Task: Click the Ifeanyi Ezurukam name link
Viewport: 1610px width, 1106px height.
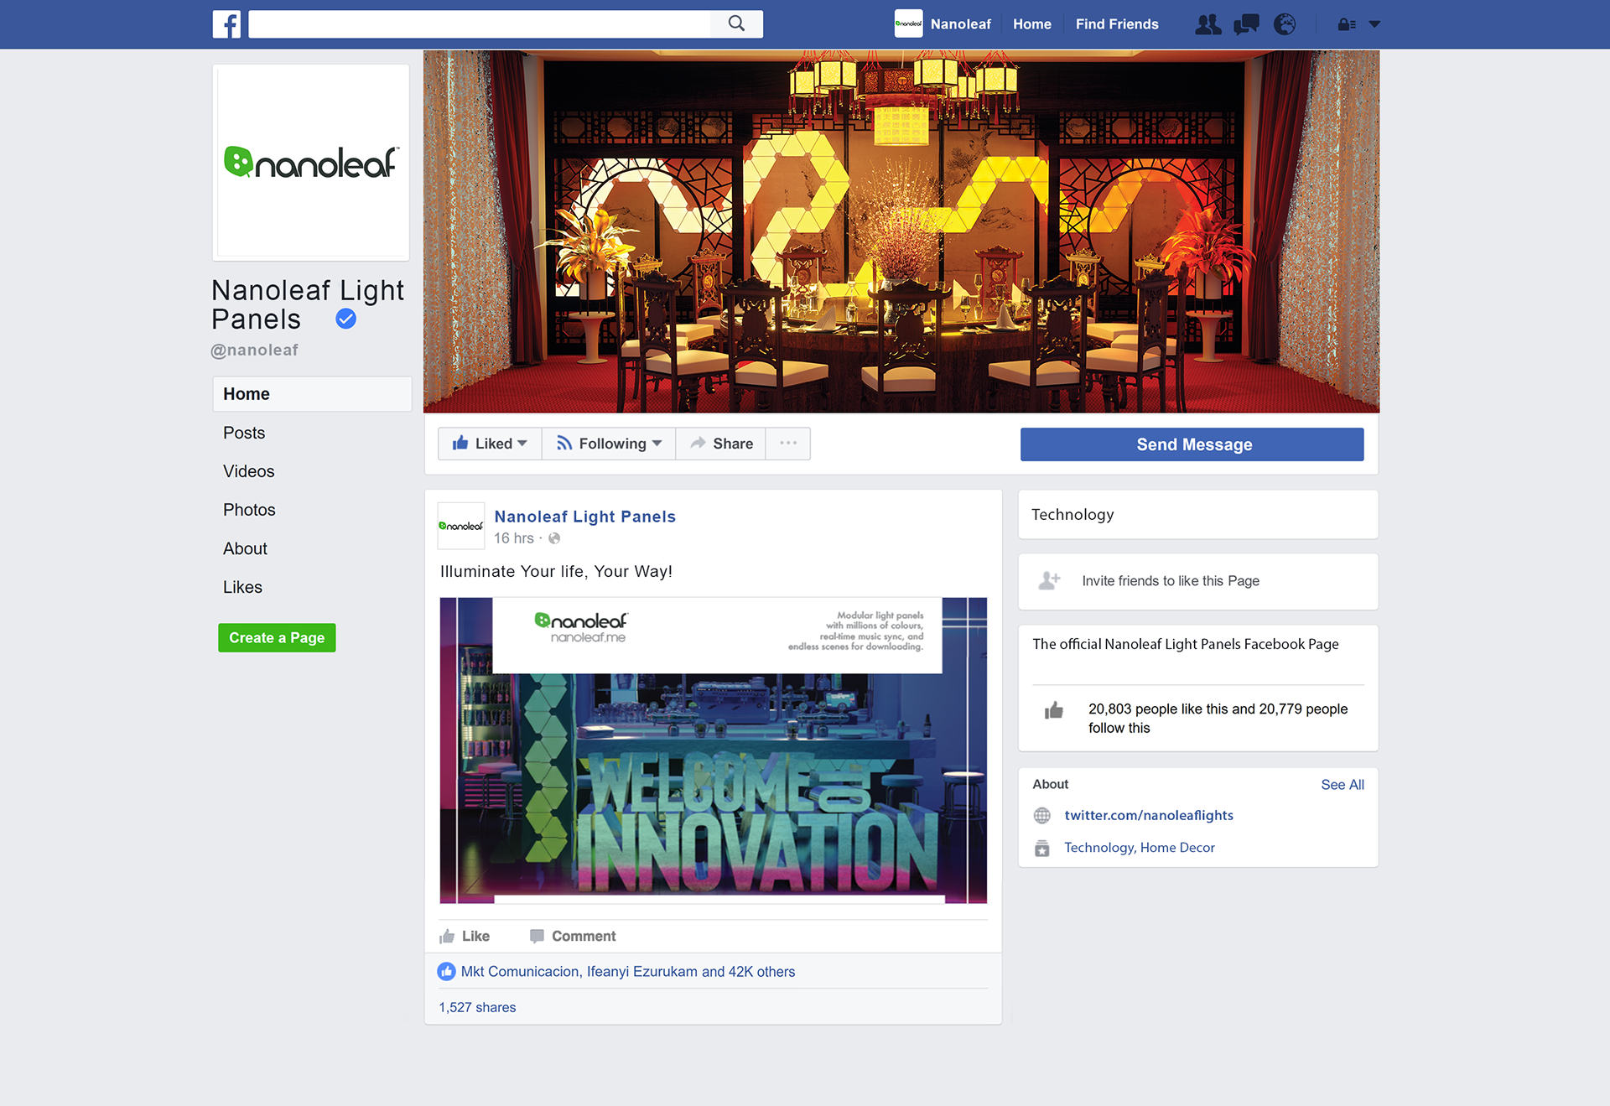Action: [641, 971]
